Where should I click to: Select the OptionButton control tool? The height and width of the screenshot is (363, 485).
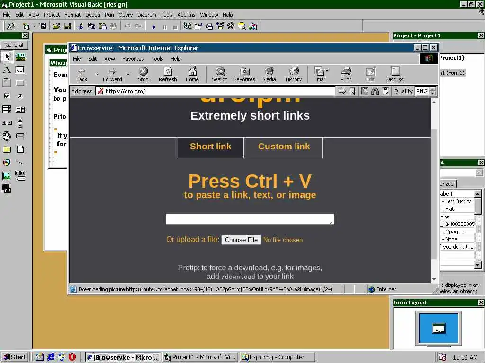point(20,96)
